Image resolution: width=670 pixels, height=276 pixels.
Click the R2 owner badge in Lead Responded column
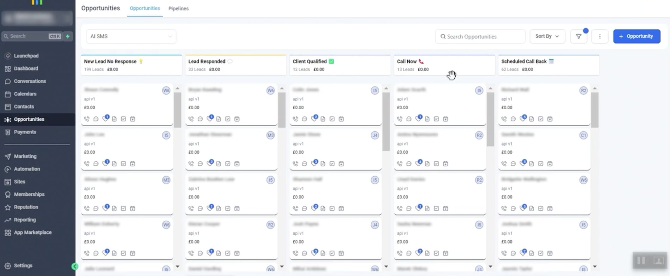tap(270, 225)
